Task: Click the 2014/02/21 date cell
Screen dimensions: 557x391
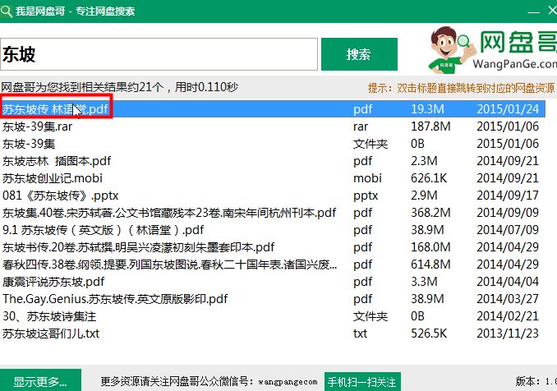Action: coord(508,316)
